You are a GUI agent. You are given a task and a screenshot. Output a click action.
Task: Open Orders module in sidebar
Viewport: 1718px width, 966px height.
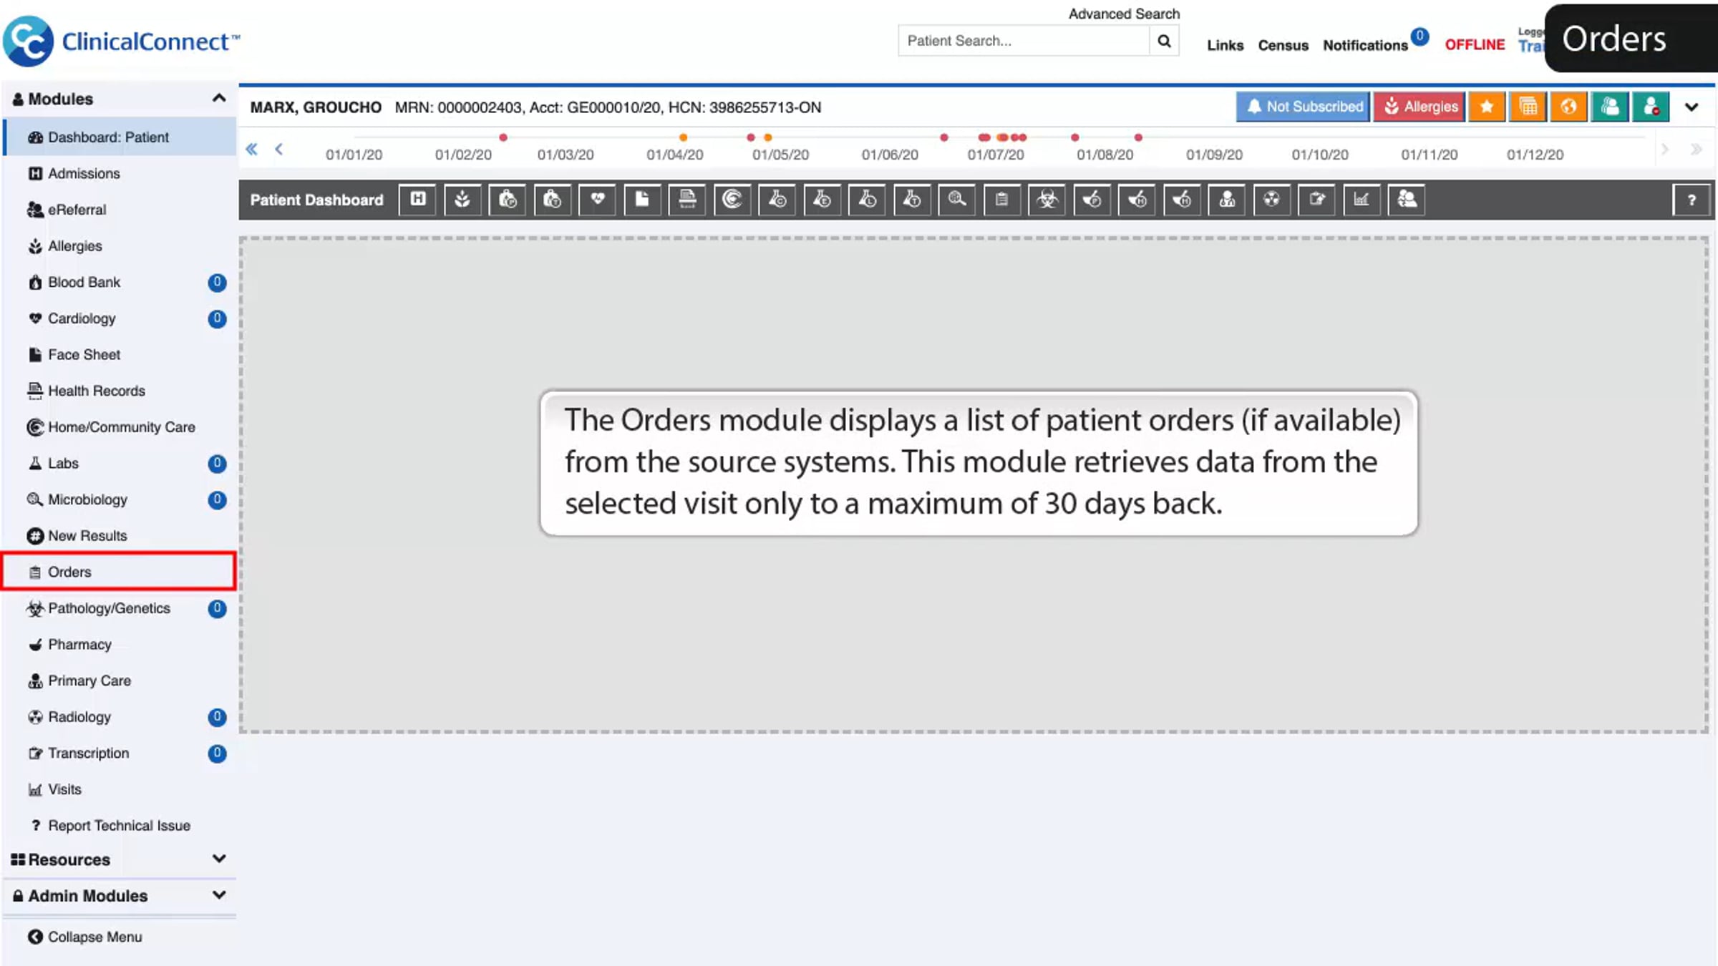(120, 572)
